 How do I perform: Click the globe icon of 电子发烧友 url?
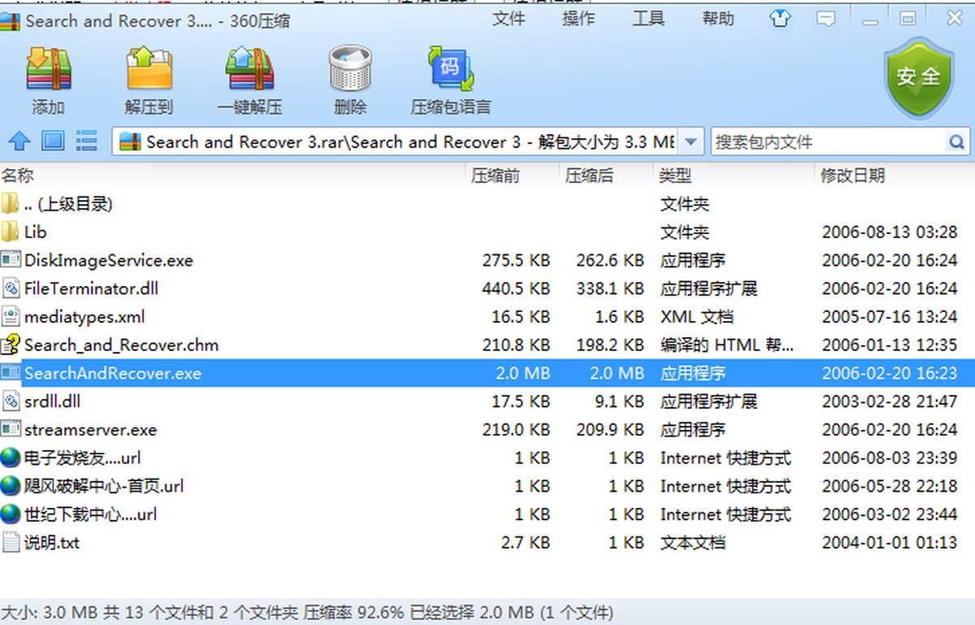click(10, 458)
